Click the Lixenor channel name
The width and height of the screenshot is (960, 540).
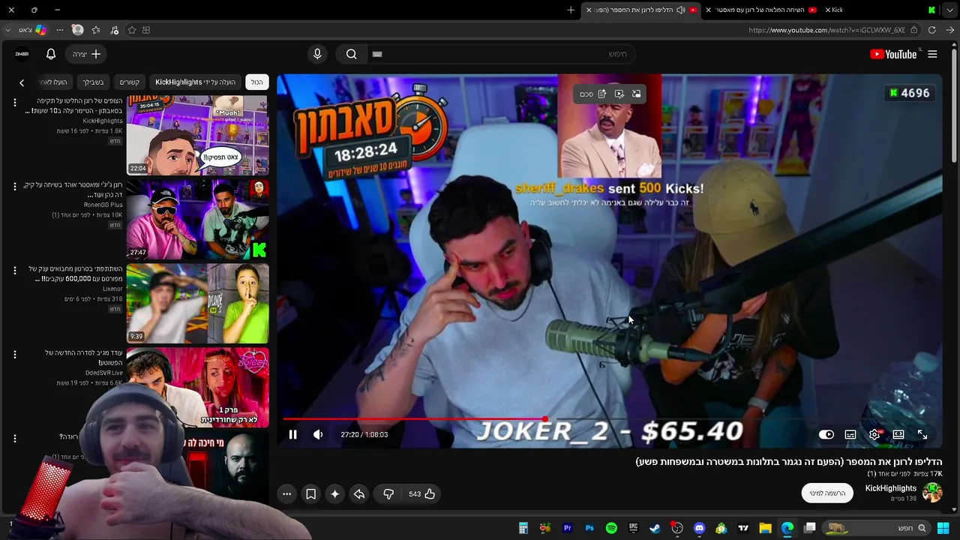tap(112, 289)
